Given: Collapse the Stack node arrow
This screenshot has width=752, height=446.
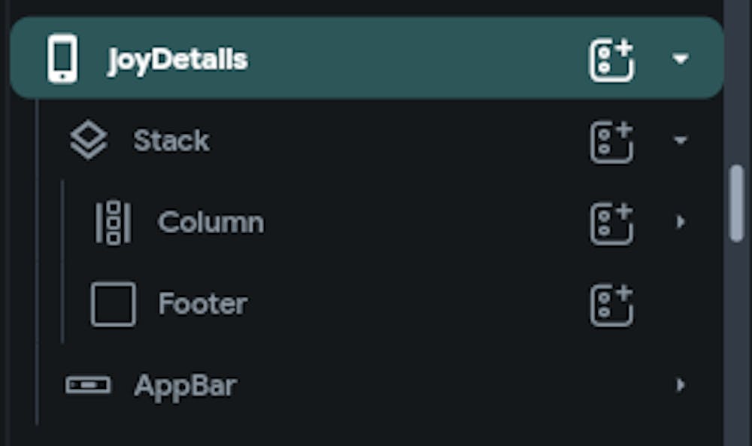Looking at the screenshot, I should 681,141.
